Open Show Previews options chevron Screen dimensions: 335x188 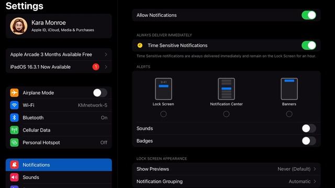[x=315, y=169]
